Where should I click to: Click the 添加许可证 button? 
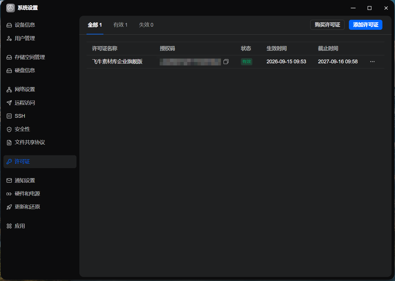pos(365,25)
